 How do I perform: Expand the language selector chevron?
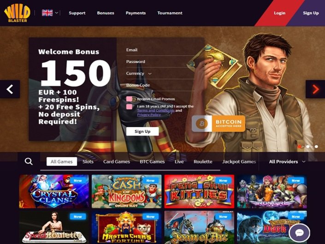pos(56,13)
